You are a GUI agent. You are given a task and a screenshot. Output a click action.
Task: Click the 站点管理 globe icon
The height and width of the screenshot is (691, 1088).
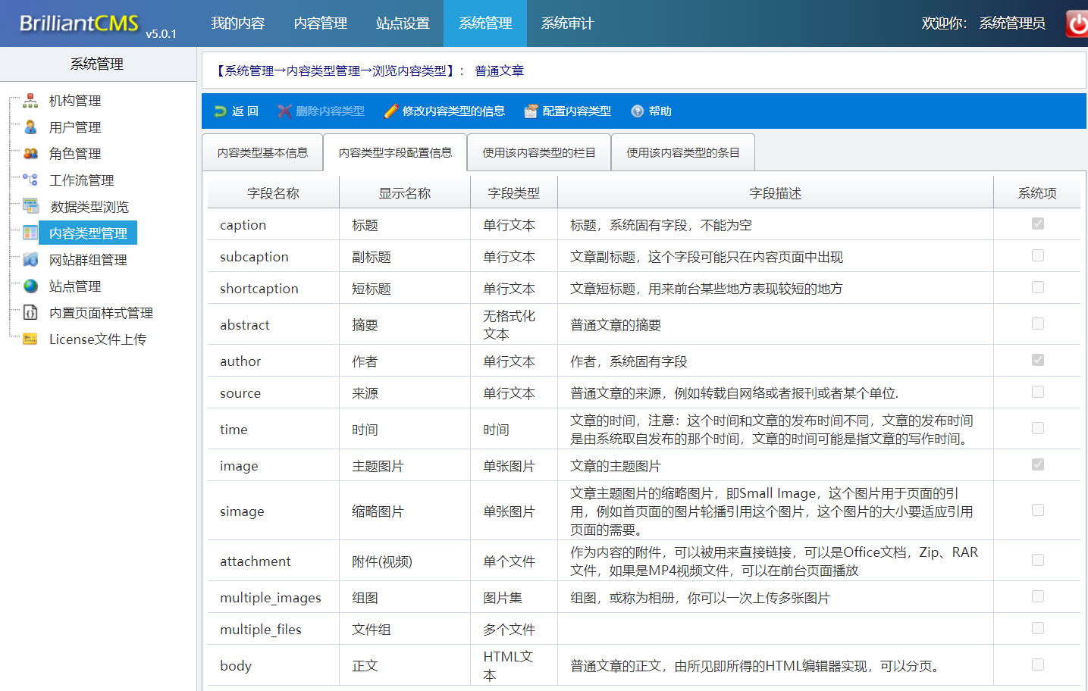[30, 286]
